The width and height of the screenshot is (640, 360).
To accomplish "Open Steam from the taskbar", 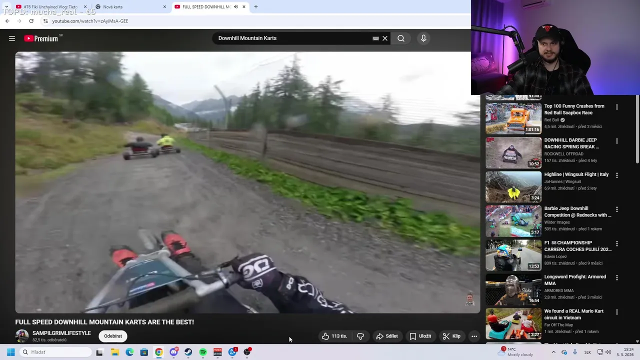I will click(188, 352).
